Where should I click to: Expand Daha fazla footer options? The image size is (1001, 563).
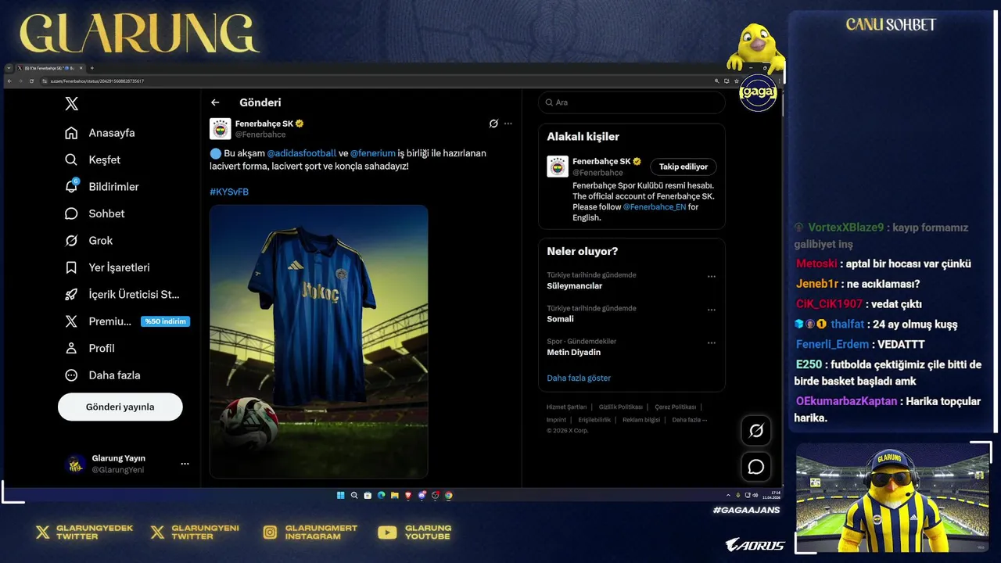pyautogui.click(x=690, y=420)
